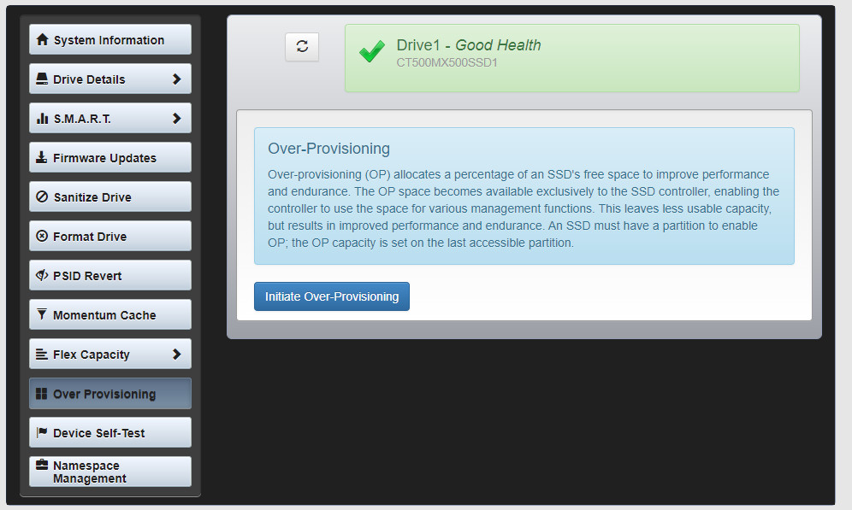Screen dimensions: 852x510
Task: Click the download icon for Firmware Updates
Action: [42, 158]
